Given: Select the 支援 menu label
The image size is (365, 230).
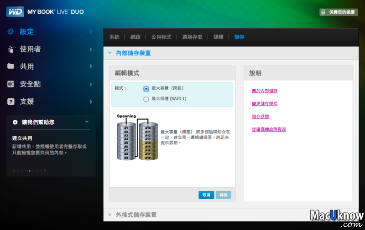Looking at the screenshot, I should click(x=27, y=101).
